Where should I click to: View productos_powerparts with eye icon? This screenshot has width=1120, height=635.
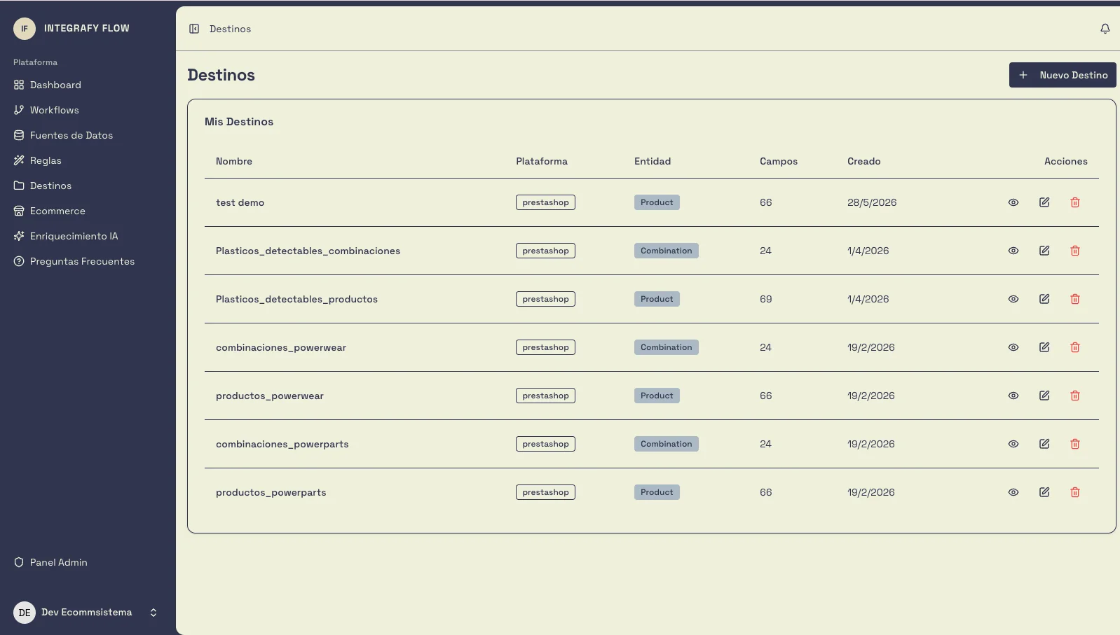pos(1013,492)
